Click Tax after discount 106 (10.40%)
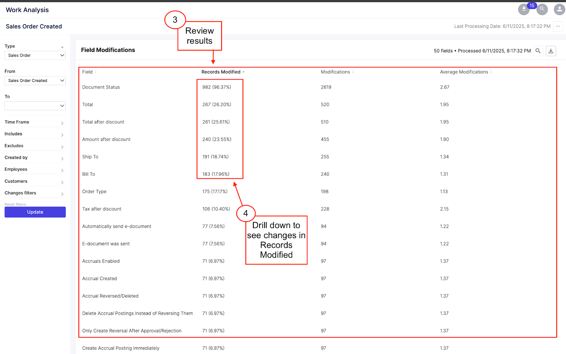The width and height of the screenshot is (566, 354). (x=216, y=209)
